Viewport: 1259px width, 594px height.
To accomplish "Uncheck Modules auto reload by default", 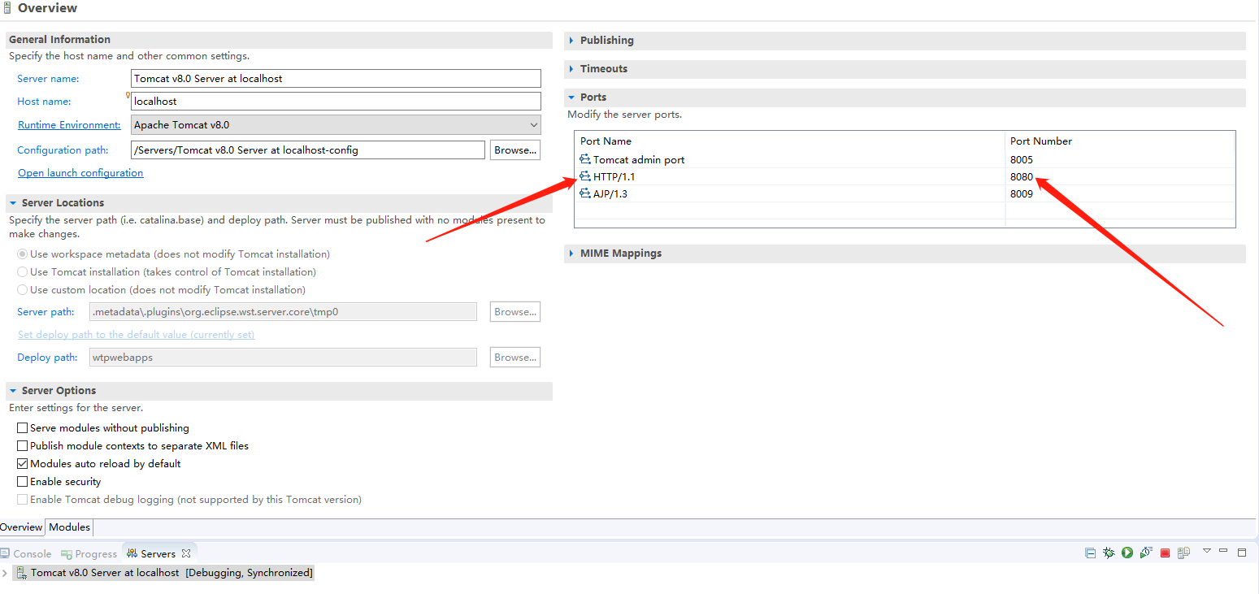I will click(23, 464).
